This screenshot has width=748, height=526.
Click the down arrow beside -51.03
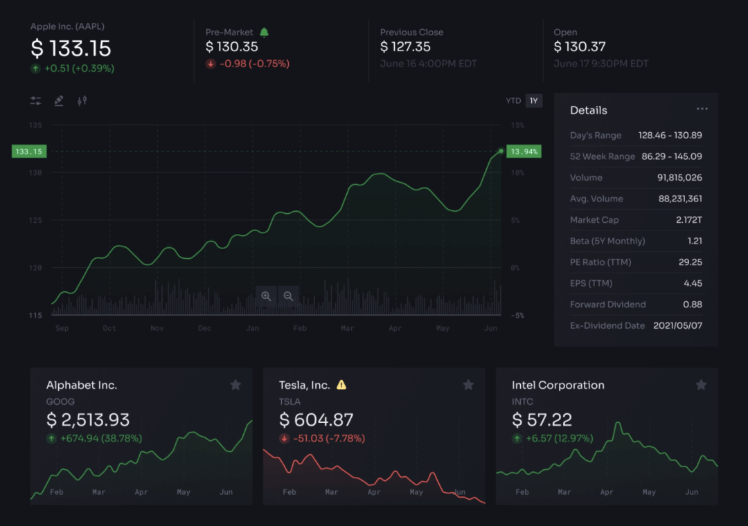(x=284, y=438)
